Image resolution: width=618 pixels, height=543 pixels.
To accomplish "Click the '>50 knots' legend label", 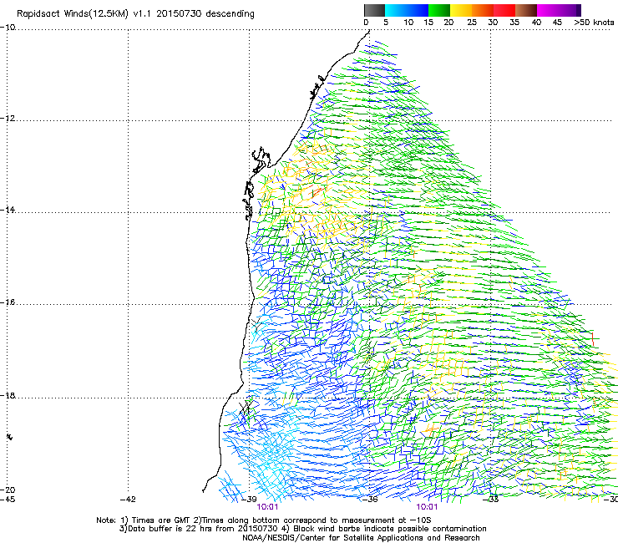I will [594, 23].
